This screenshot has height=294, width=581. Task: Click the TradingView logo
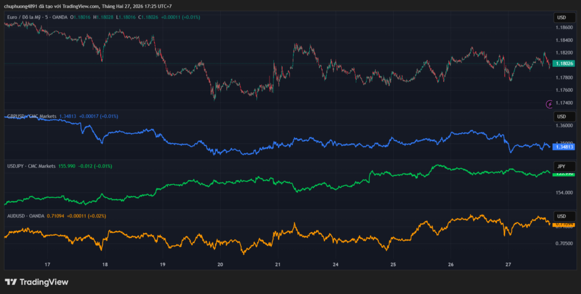(x=36, y=282)
